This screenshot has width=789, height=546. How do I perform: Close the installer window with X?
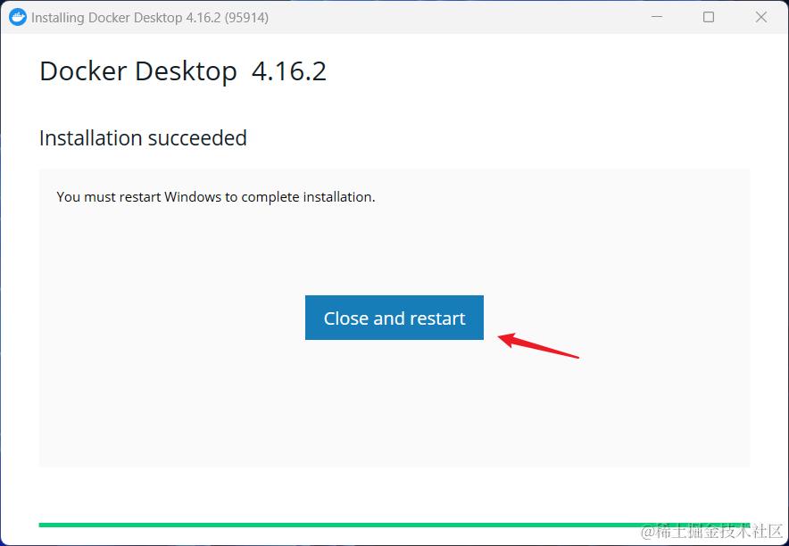point(760,17)
